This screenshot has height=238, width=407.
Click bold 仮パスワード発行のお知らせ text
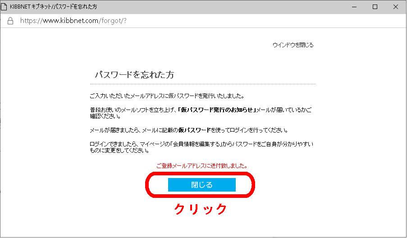coord(217,110)
